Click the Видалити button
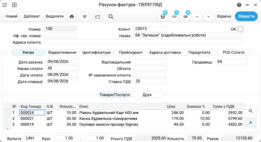Screen dimensions: 261x142 click(x=54, y=16)
